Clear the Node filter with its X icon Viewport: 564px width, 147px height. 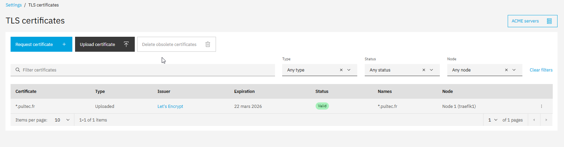coord(506,70)
